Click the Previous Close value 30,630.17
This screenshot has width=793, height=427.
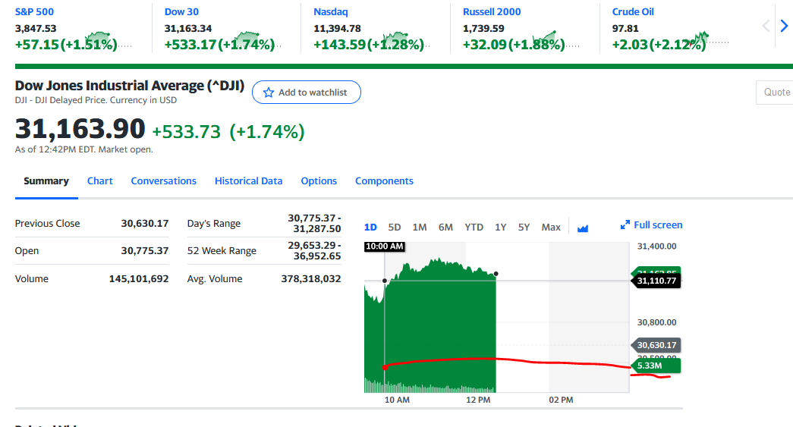coord(145,223)
